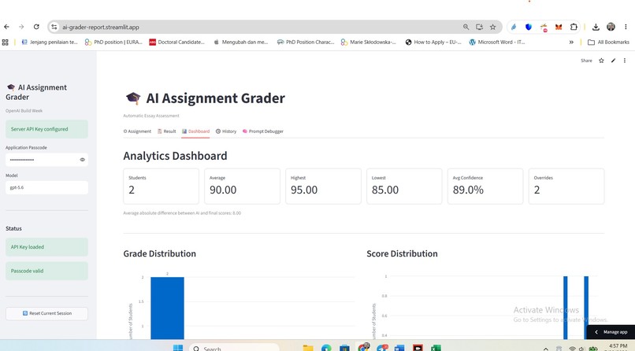Open the browser Downloads icon
This screenshot has width=635, height=351.
(596, 27)
